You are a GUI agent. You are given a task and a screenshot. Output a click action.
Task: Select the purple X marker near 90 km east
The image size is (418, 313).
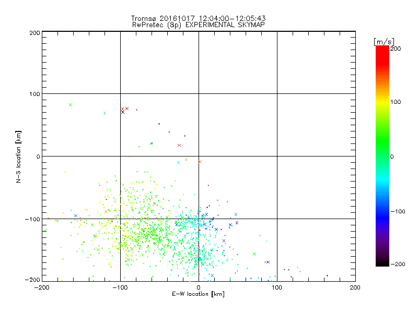268,262
